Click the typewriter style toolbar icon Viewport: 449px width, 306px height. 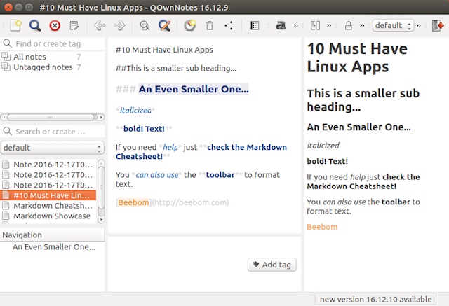point(281,25)
